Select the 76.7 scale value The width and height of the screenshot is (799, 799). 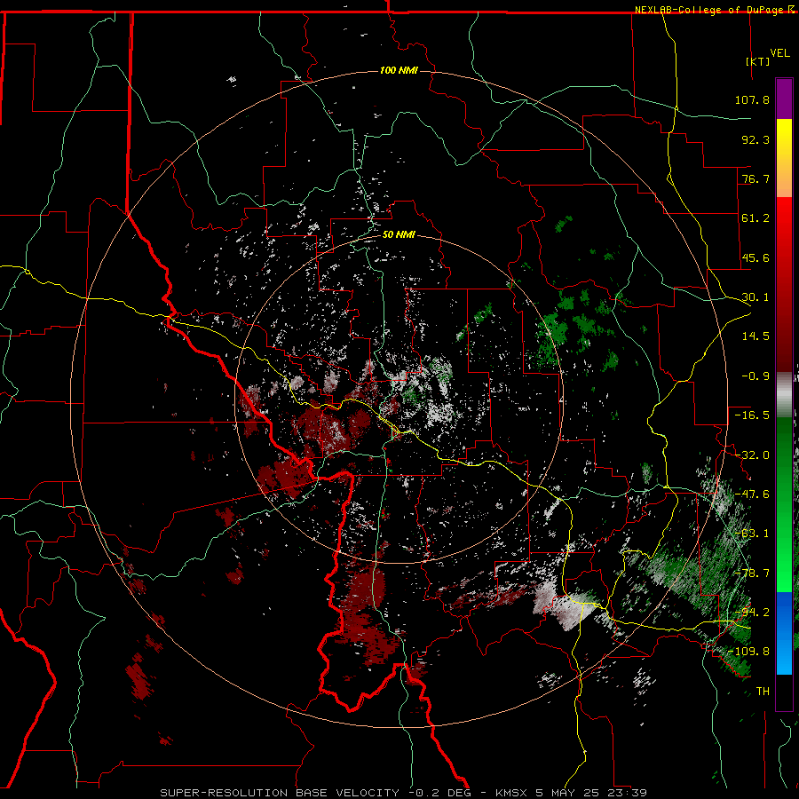click(755, 178)
